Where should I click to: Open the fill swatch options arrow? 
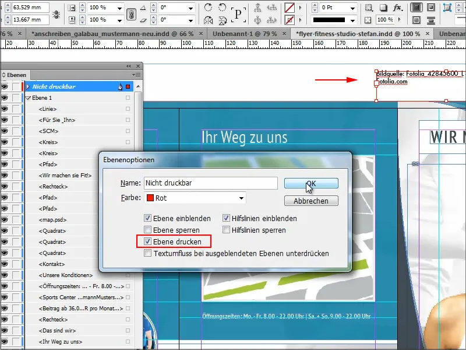(300, 8)
